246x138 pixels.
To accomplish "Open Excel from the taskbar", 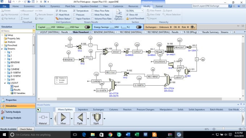I will point(137,134).
